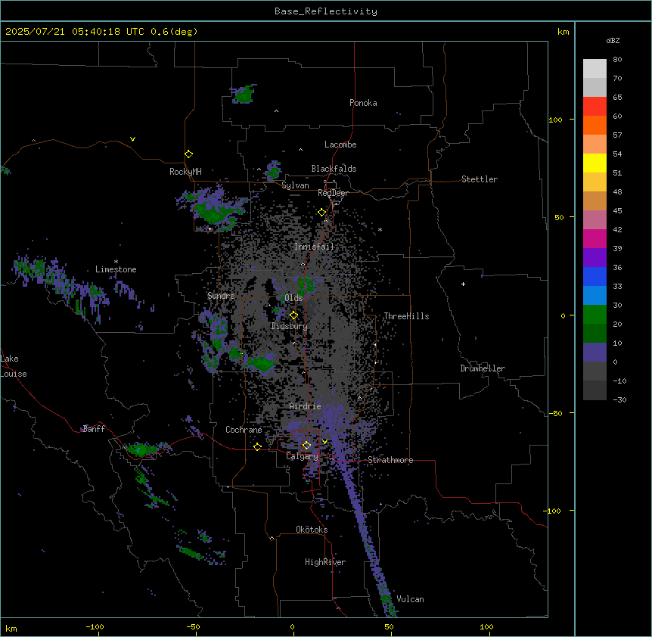Image resolution: width=652 pixels, height=637 pixels.
Task: Click the HighRiver label
Action: (x=325, y=562)
